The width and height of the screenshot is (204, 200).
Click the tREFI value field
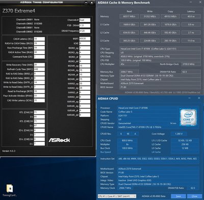tap(85, 39)
